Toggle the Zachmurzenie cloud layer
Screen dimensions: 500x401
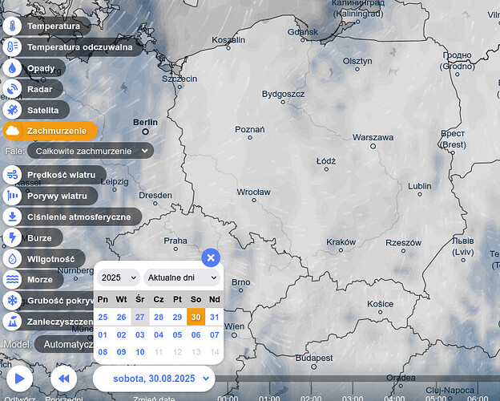50,131
